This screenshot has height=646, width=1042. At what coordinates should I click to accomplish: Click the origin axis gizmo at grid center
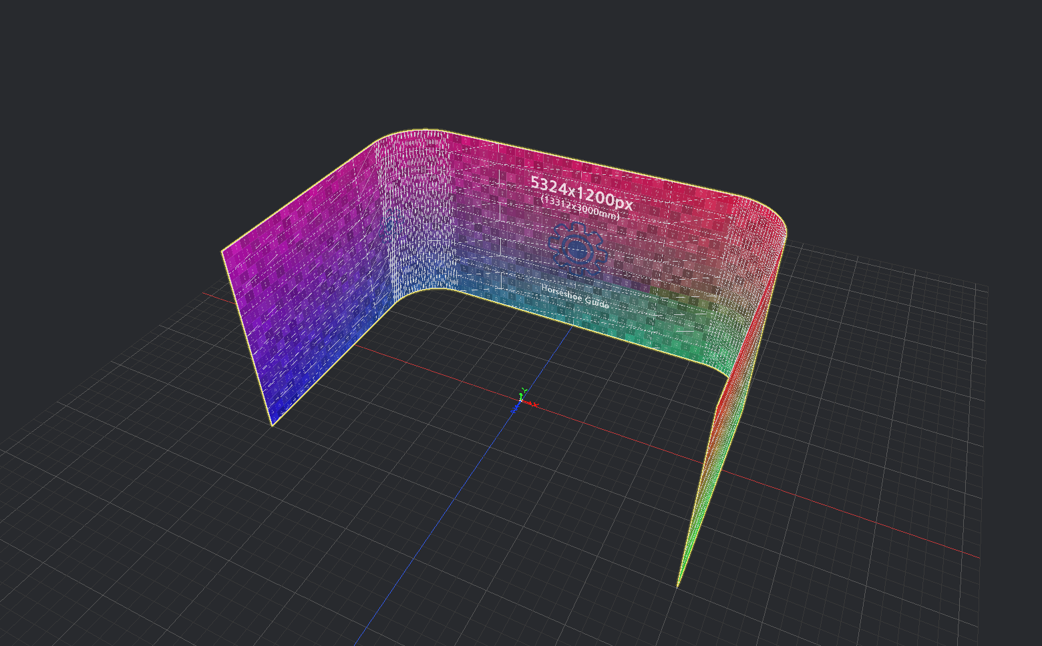click(522, 400)
